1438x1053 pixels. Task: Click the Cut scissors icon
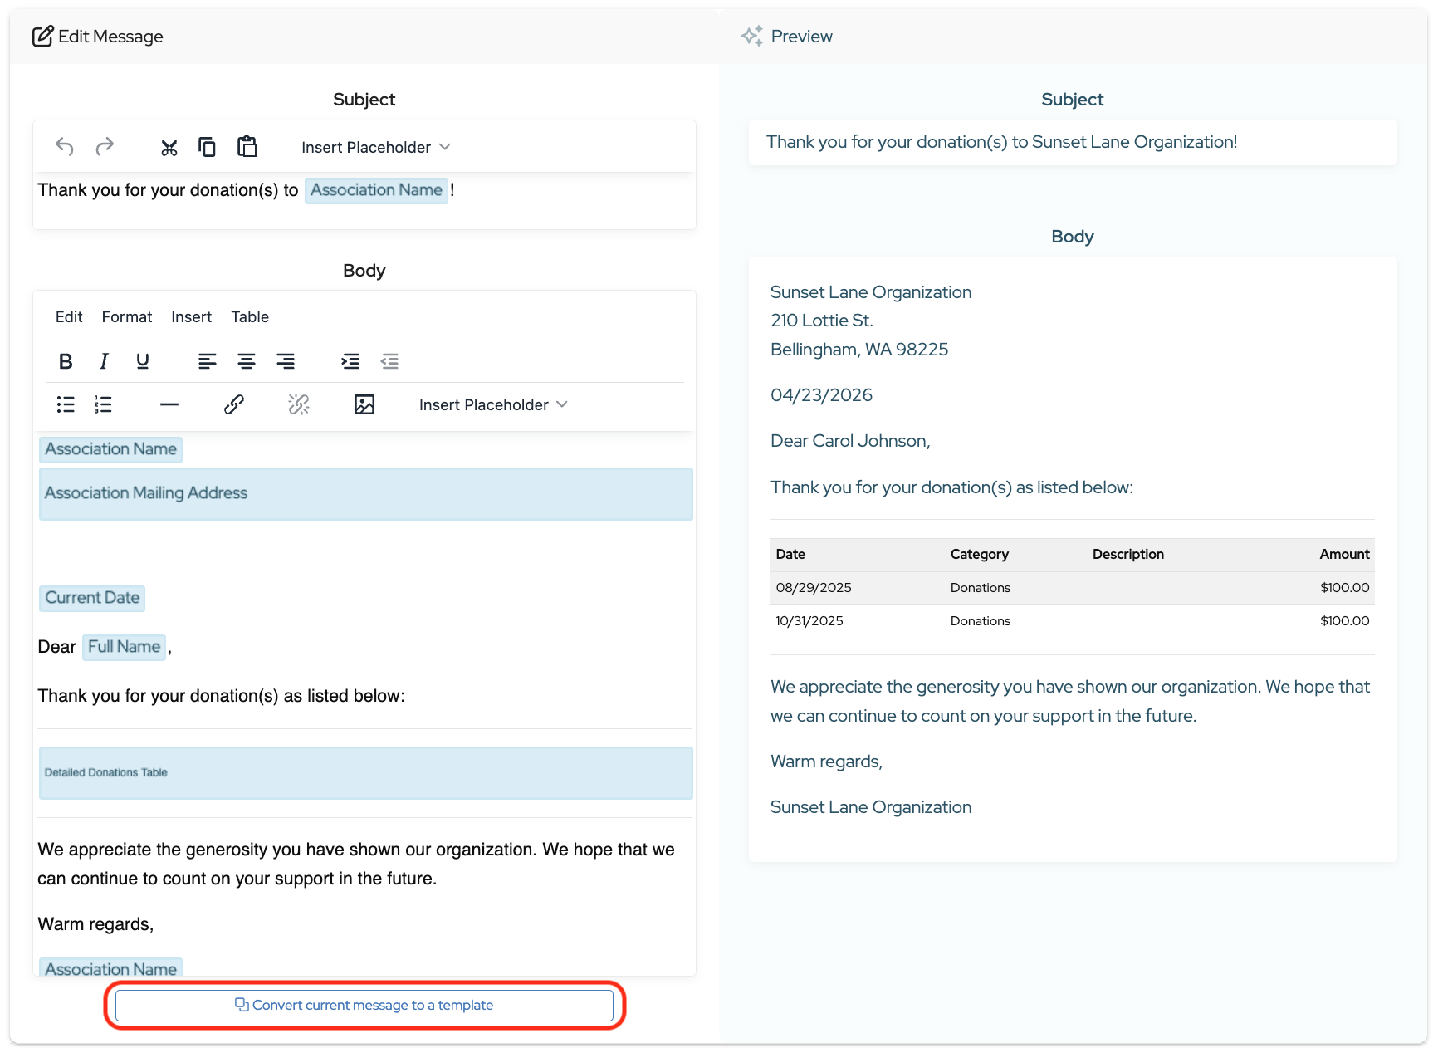(x=169, y=148)
